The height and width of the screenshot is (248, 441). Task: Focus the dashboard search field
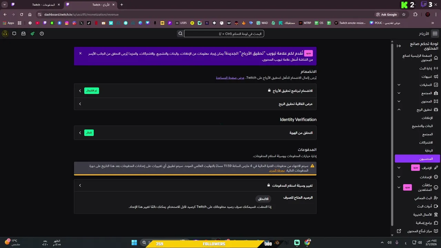pos(224,34)
